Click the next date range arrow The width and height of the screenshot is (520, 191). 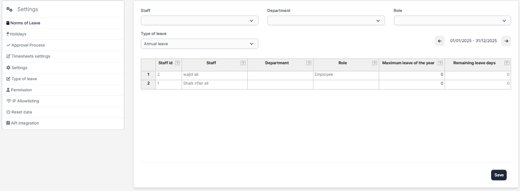click(506, 41)
